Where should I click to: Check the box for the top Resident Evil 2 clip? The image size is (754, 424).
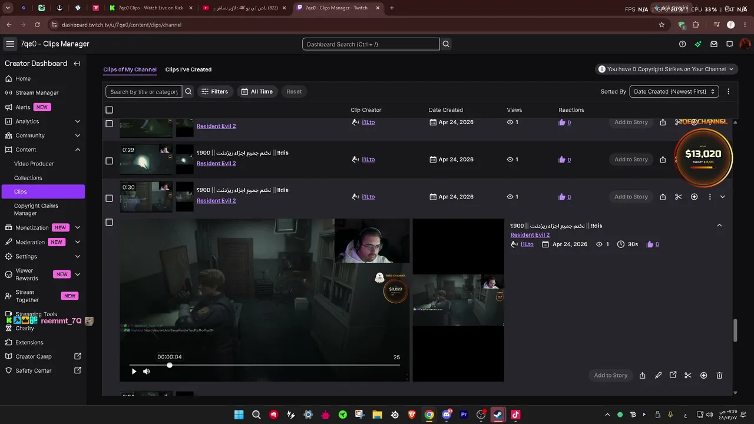pyautogui.click(x=109, y=124)
